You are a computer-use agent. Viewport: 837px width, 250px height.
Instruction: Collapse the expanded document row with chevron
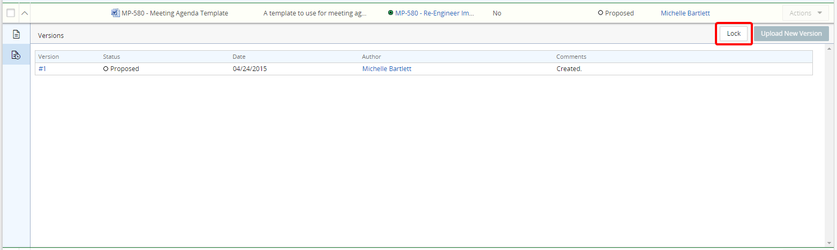coord(25,13)
